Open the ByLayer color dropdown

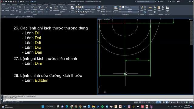[x=131, y=7]
